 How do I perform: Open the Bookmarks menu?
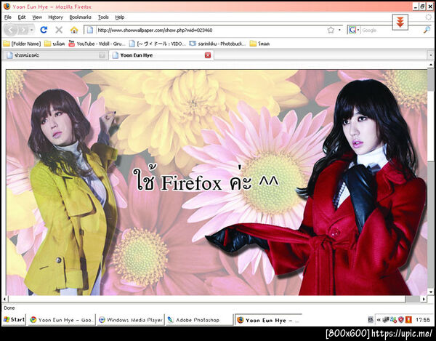[81, 17]
